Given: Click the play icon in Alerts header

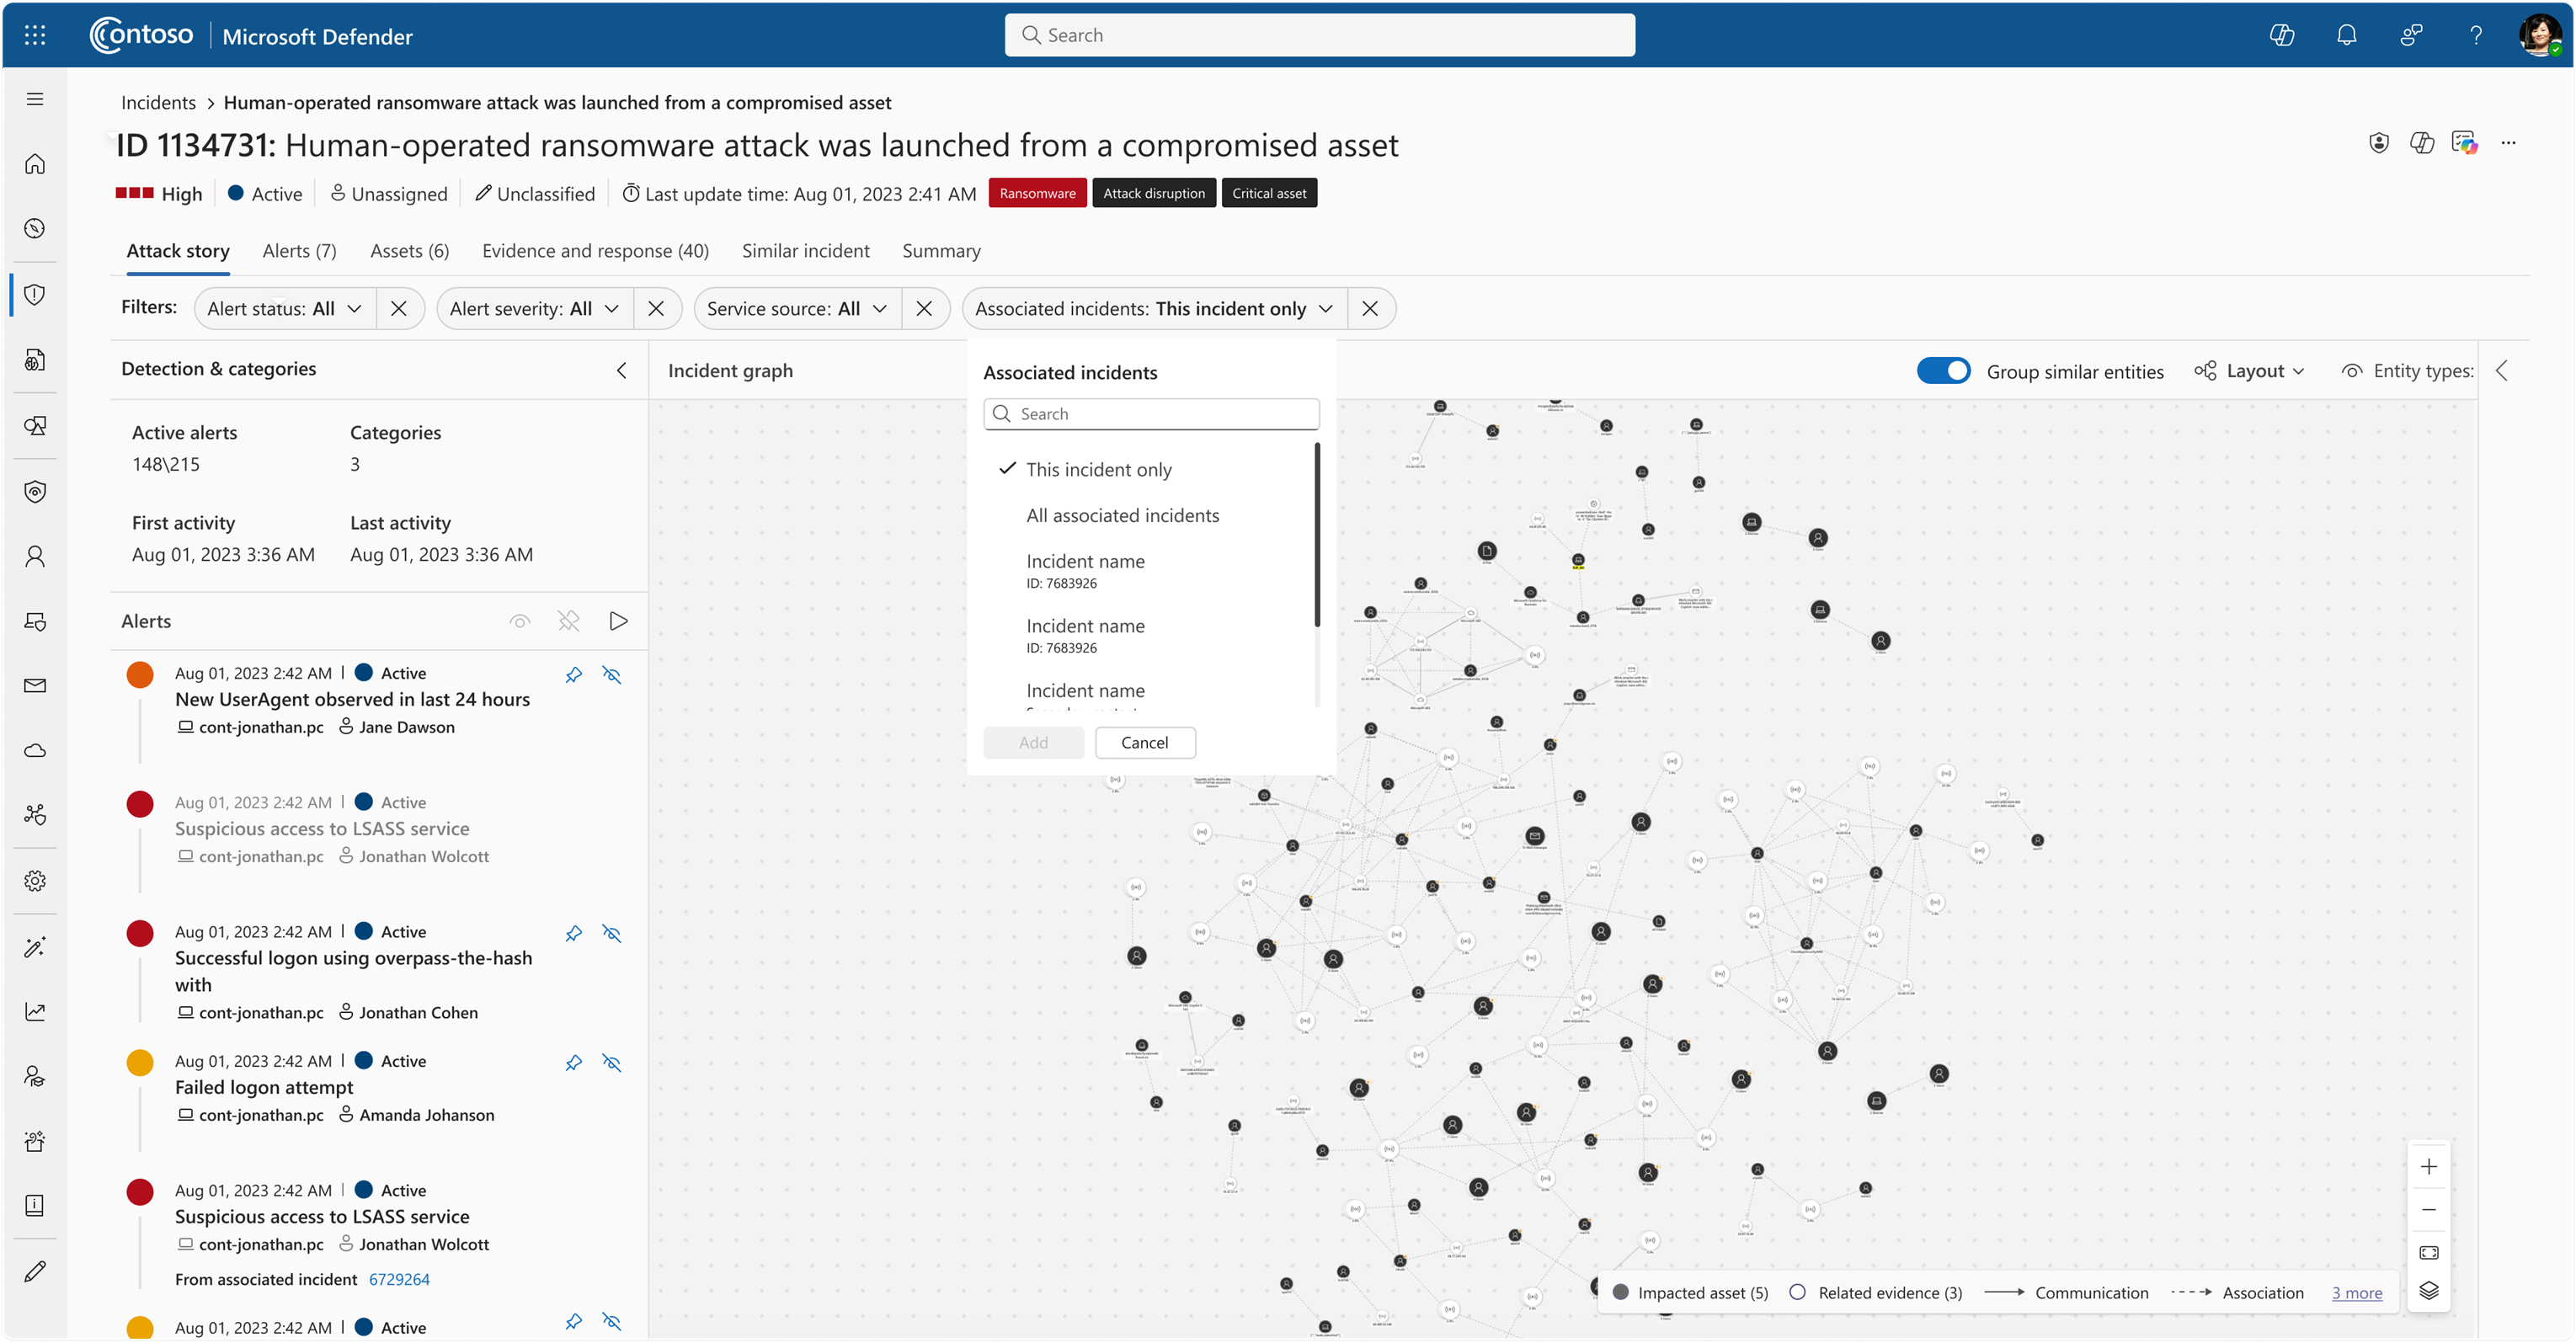Looking at the screenshot, I should pyautogui.click(x=618, y=621).
